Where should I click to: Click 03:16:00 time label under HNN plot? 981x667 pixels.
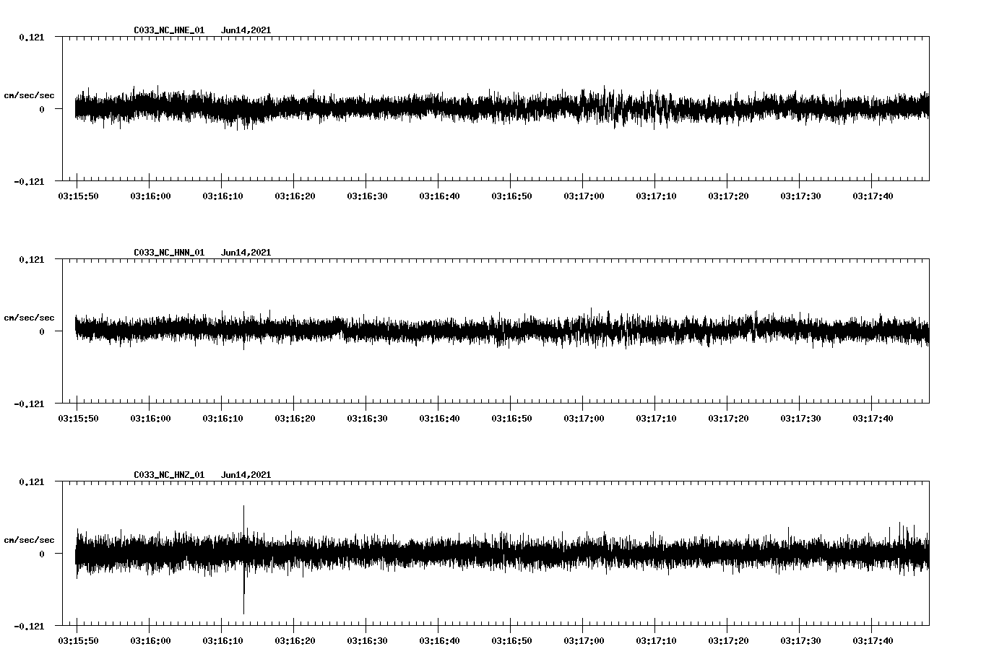click(150, 418)
